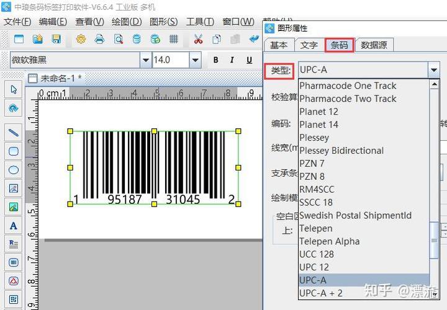Select the rounded rectangle tool

[x=14, y=151]
